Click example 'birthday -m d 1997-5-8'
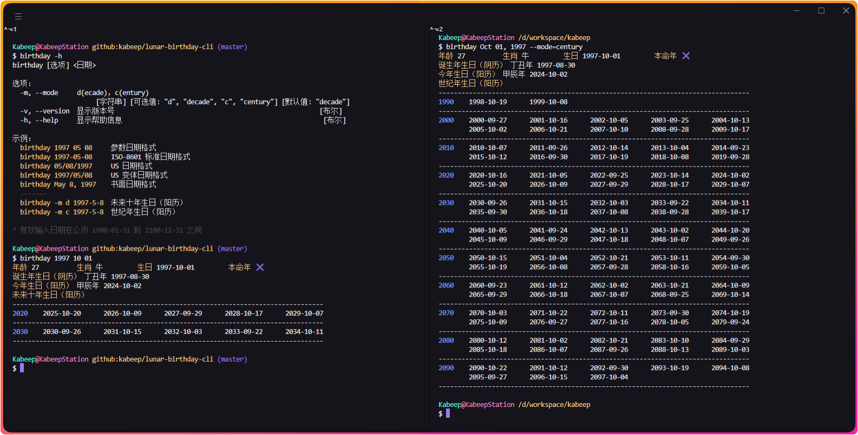 62,203
